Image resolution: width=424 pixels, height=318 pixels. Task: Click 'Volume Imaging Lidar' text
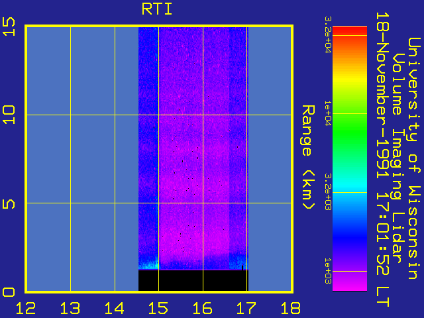(397, 158)
